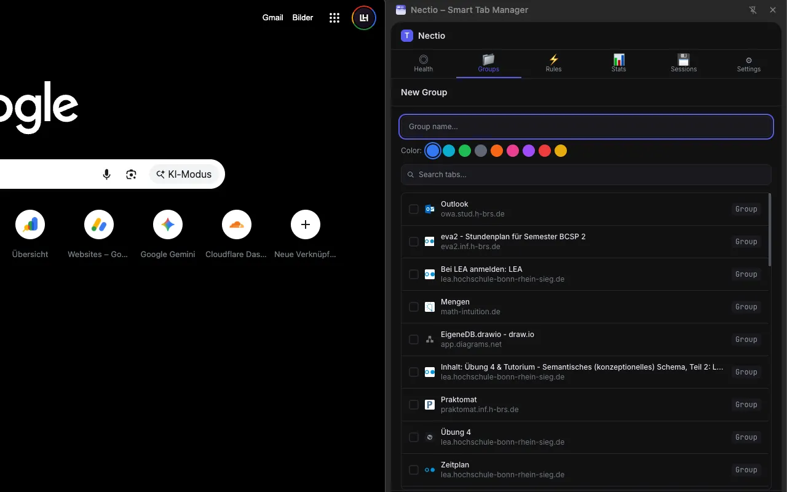Click the Praktomat tab favicon
The image size is (787, 492).
point(430,405)
